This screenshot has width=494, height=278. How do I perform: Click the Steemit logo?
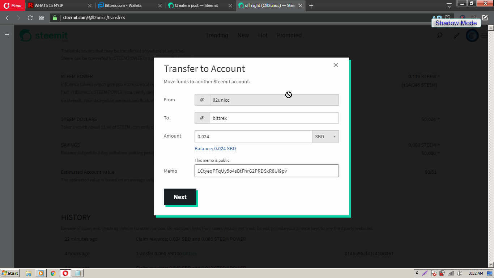click(x=44, y=35)
